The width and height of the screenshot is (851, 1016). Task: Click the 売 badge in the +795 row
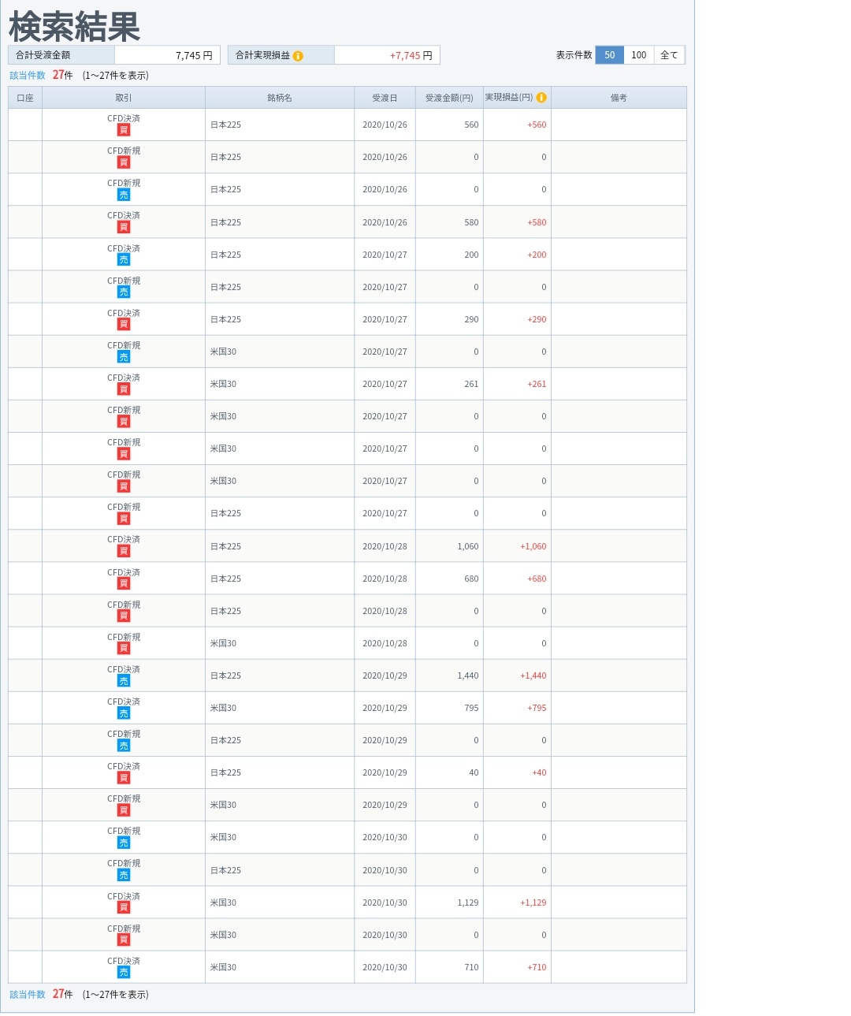(124, 713)
